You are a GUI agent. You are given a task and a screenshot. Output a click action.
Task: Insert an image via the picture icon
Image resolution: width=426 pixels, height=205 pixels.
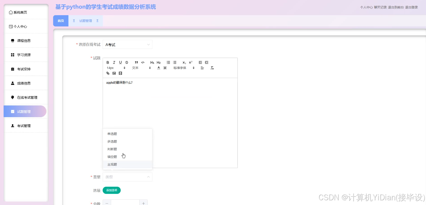click(114, 73)
